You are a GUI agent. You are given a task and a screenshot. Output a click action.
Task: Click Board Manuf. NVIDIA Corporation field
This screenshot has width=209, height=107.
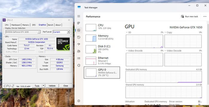pyautogui.click(x=37, y=42)
